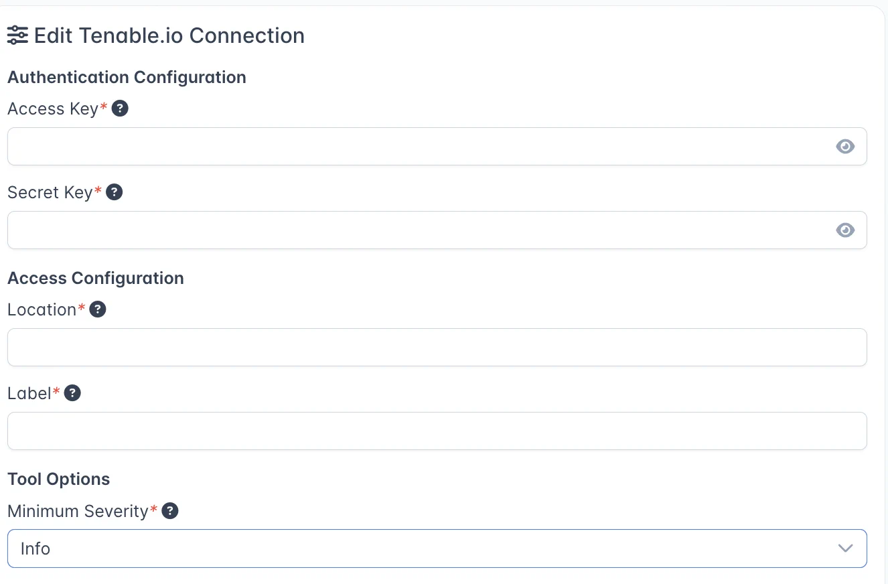Open the Access Key help tooltip icon
Screen dimensions: 888x584
click(x=120, y=108)
